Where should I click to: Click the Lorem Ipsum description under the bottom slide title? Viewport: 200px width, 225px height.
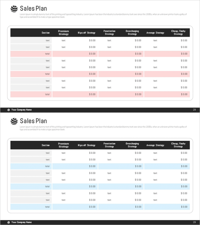103,128
